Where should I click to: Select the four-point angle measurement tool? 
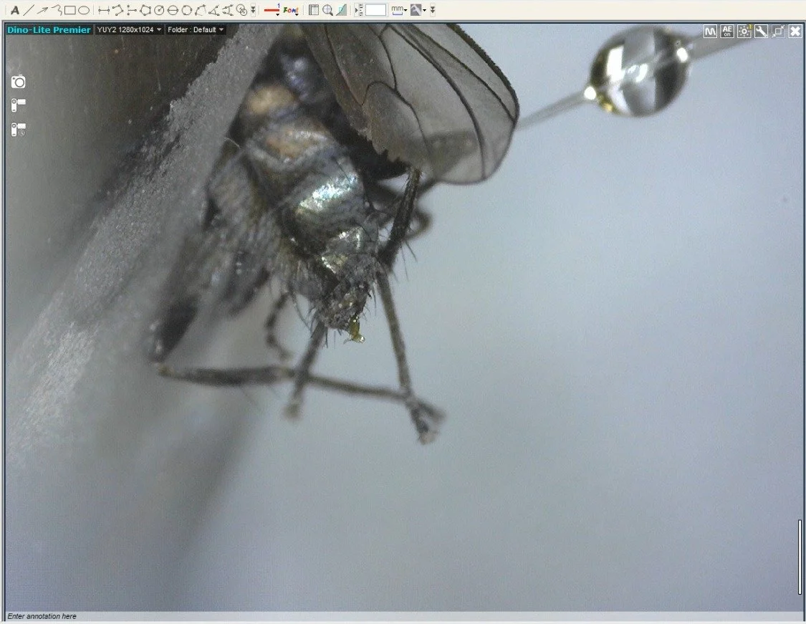[228, 10]
